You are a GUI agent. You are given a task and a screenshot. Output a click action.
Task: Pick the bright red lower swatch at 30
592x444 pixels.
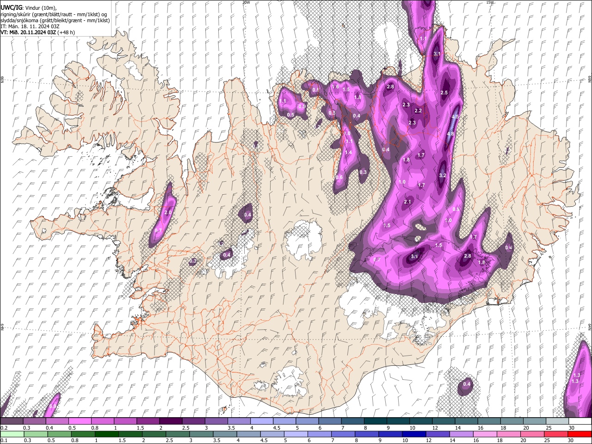[x=579, y=434]
